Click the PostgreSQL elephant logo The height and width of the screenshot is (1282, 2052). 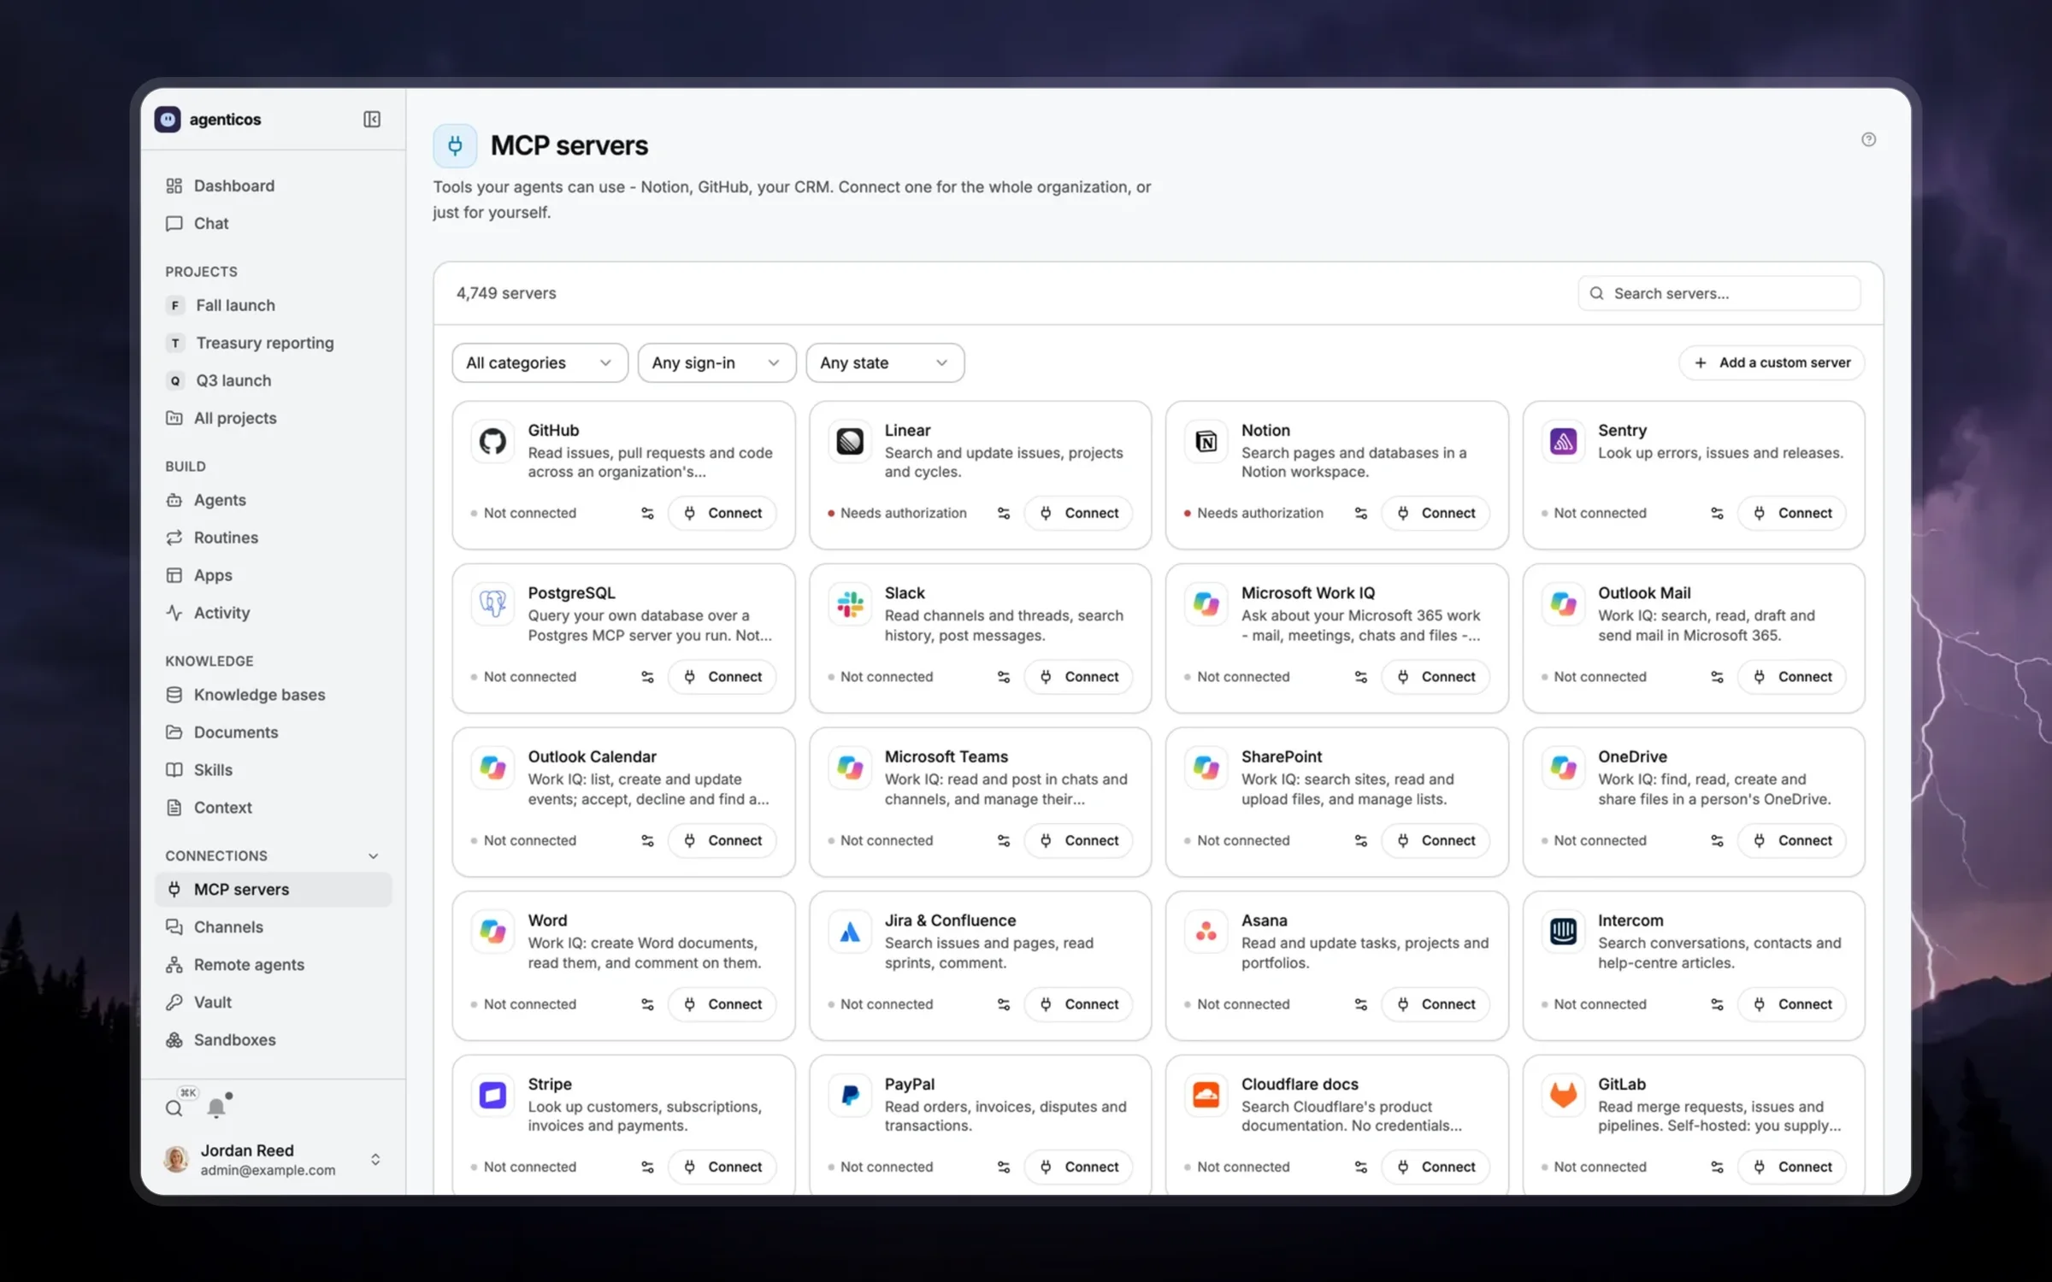click(492, 604)
